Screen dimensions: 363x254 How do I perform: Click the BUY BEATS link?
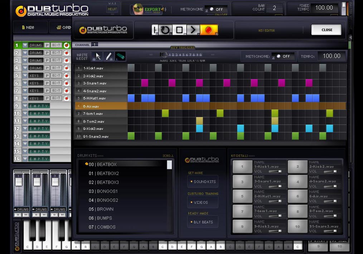click(203, 222)
